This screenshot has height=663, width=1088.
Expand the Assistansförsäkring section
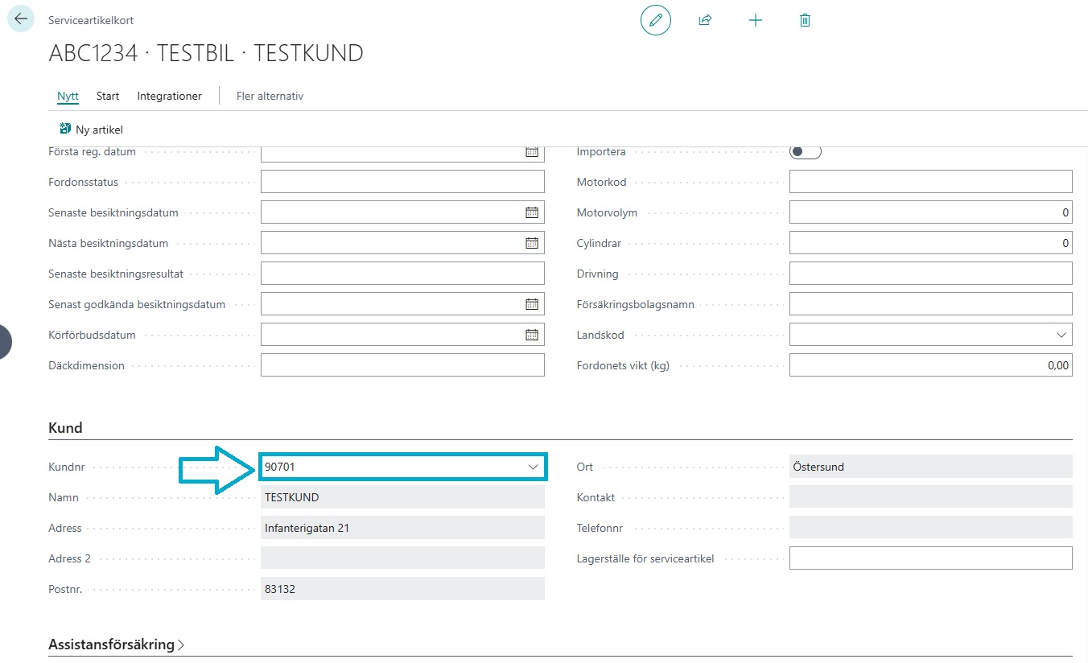[x=117, y=644]
